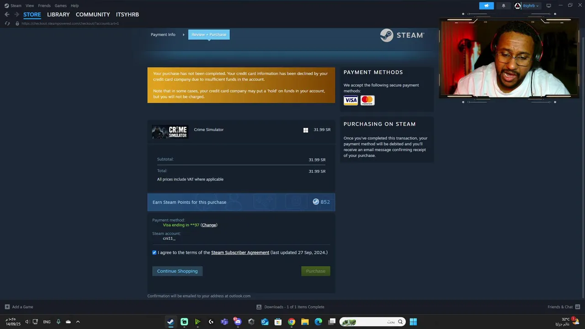Open Microsoft Edge from the taskbar
The height and width of the screenshot is (329, 585).
pos(319,322)
